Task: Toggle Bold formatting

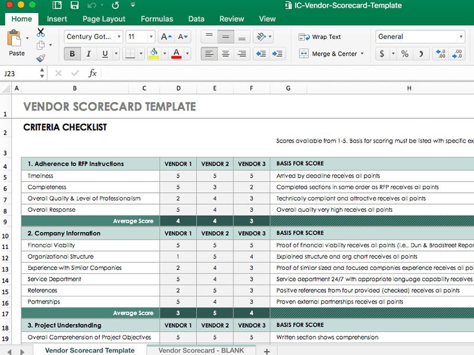Action: (72, 54)
